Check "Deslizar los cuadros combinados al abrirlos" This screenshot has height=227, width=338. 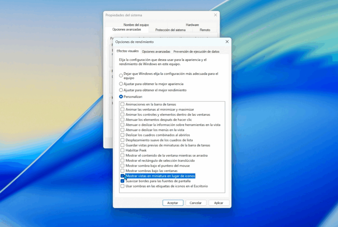click(x=122, y=135)
